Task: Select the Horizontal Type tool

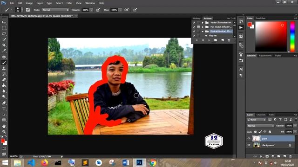Action: click(4, 109)
